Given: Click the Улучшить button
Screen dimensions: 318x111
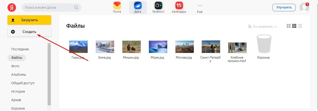Looking at the screenshot, I should point(284,7).
